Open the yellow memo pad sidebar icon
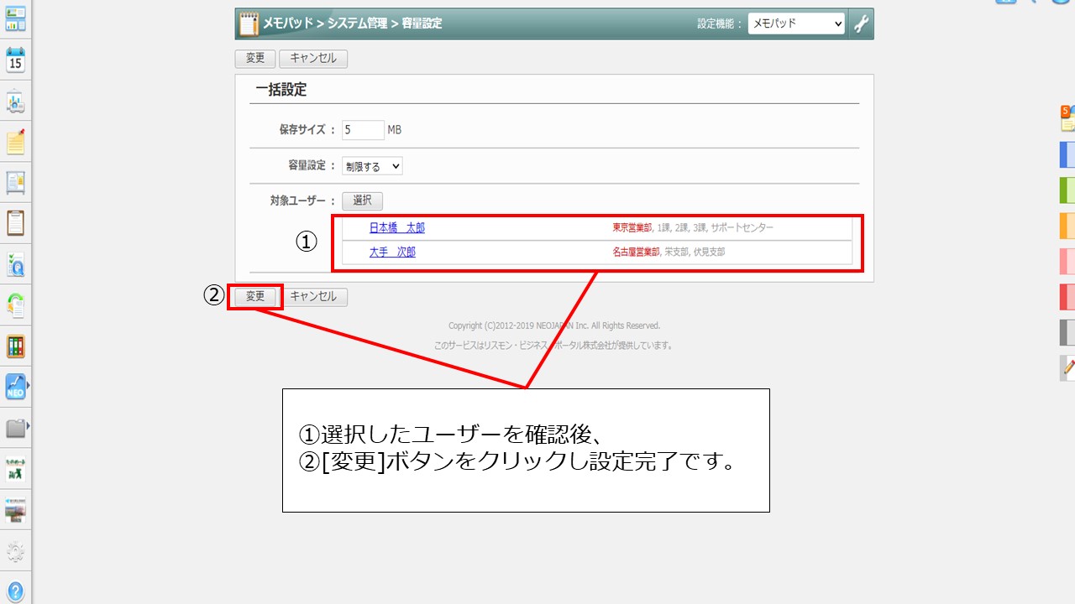 [15, 143]
